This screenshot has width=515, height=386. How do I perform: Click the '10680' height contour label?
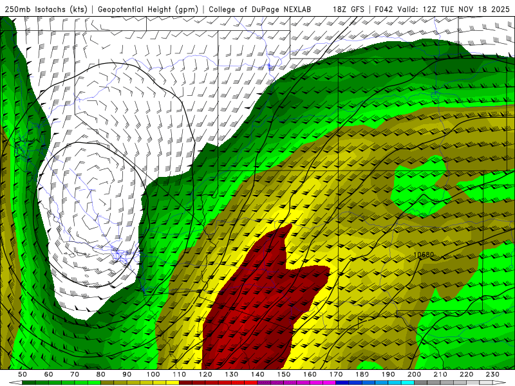click(424, 254)
